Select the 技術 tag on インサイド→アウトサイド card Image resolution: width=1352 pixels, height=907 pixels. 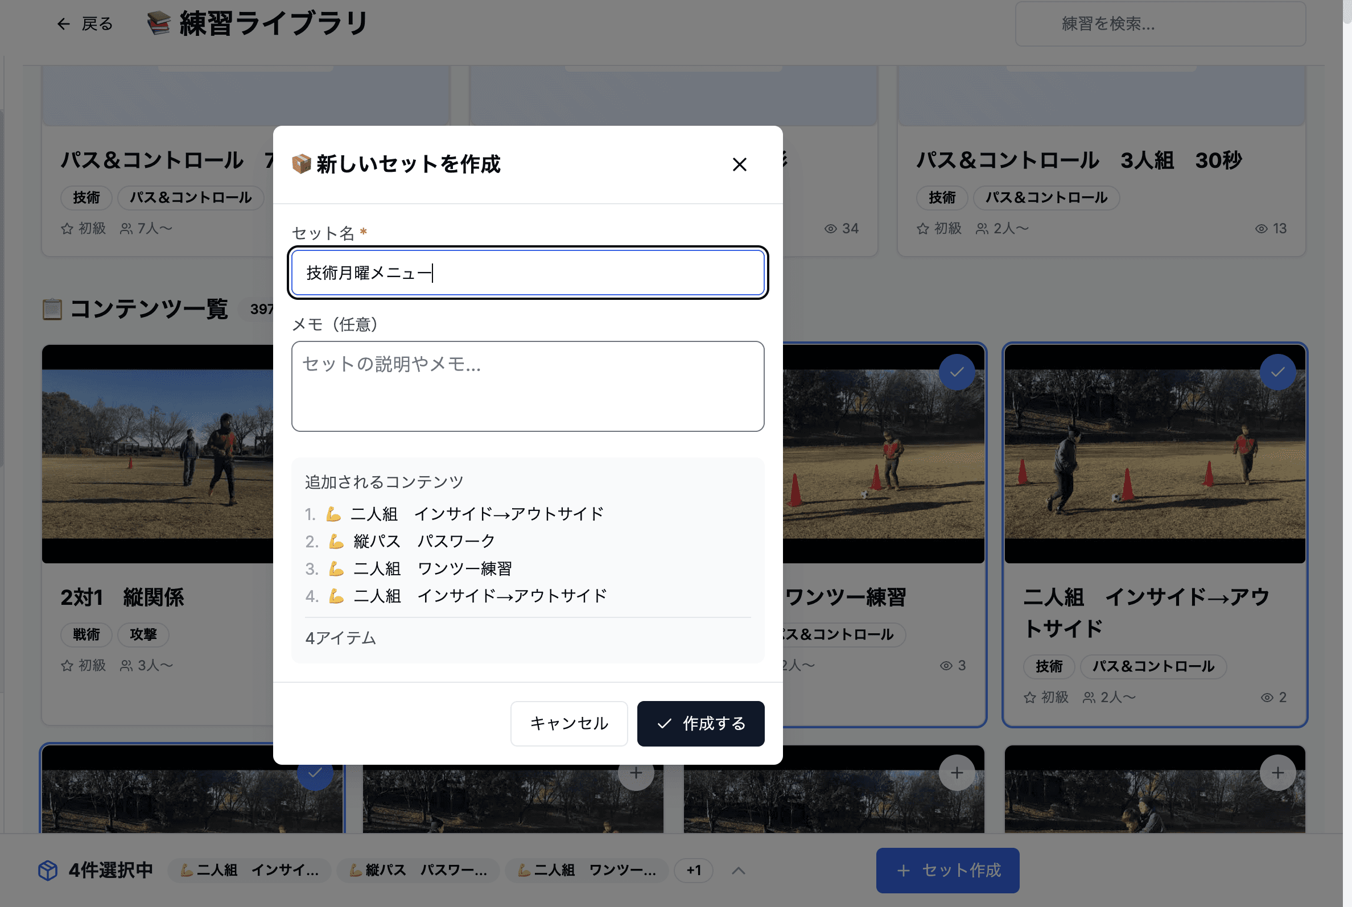1048,666
